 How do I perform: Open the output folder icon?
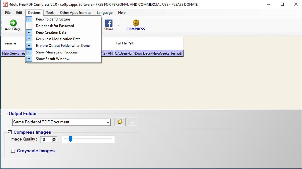click(120, 122)
